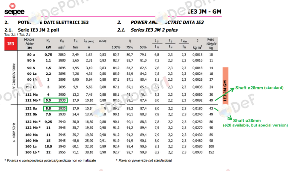Click current value '25,90' A
The image size is (299, 171).
(x=89, y=141)
